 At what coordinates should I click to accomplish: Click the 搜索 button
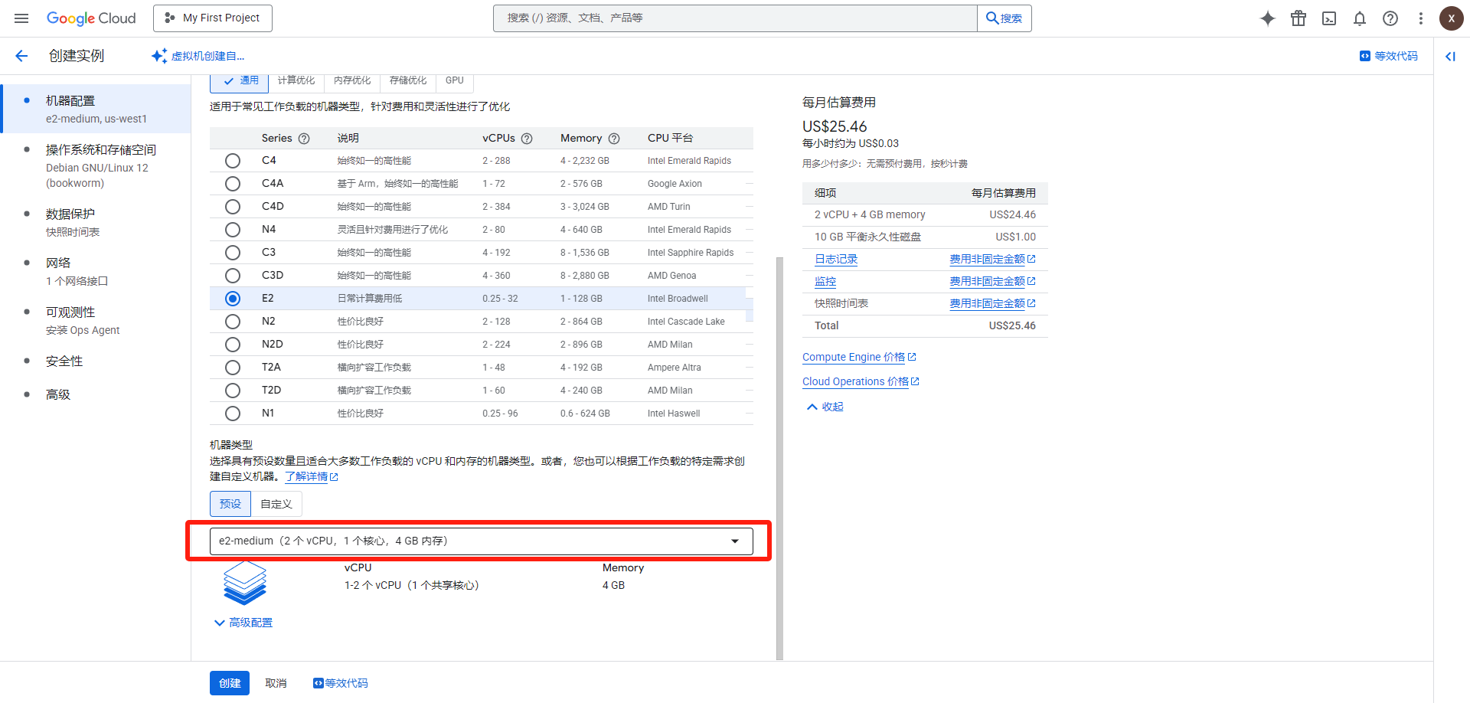click(1004, 18)
